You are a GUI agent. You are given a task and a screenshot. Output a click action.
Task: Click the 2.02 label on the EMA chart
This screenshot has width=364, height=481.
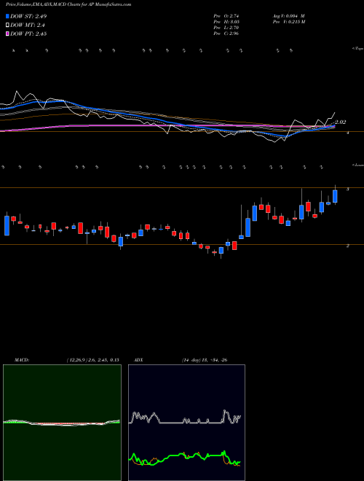coord(341,122)
